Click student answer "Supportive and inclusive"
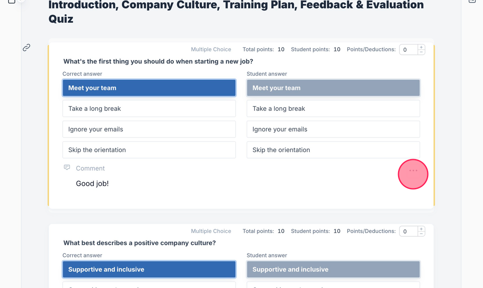Viewport: 483px width, 288px height. click(333, 269)
